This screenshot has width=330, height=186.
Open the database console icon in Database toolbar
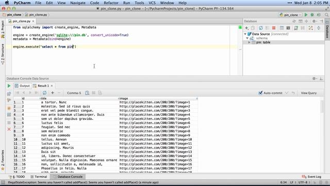(288, 28)
